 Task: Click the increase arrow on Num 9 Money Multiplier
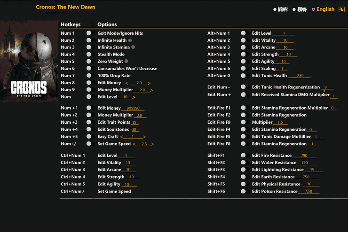point(151,90)
